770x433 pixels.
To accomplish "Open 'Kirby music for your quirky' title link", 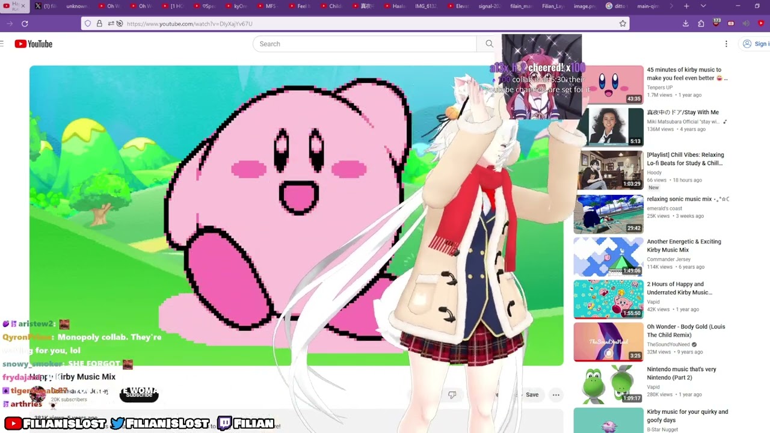I will tap(688, 416).
